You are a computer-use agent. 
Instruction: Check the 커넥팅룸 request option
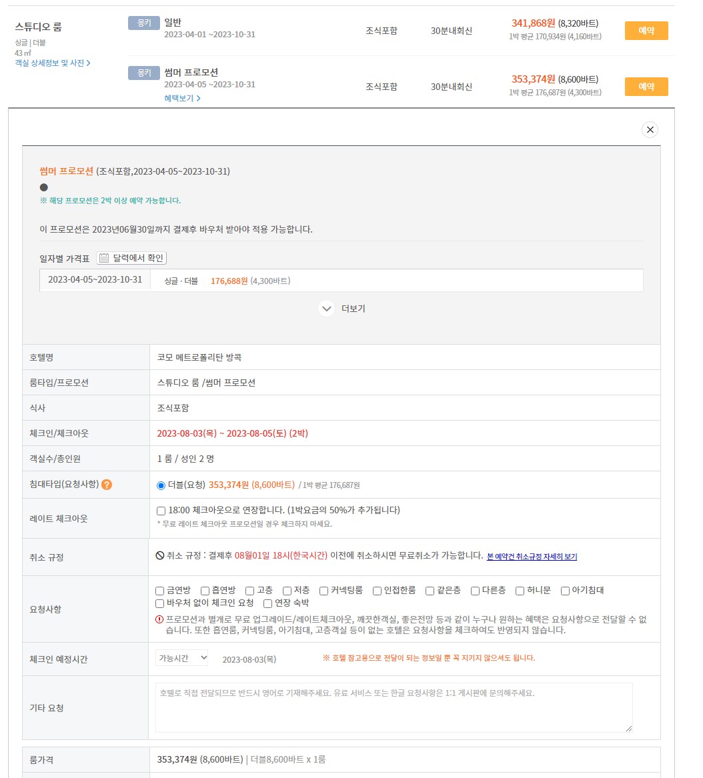point(323,591)
